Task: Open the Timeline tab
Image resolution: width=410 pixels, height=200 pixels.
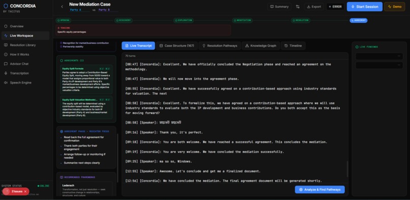Action: point(293,46)
